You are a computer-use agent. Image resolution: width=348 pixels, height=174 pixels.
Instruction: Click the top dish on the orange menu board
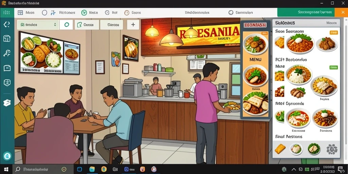click(255, 44)
